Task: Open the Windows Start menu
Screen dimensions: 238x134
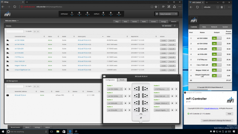Action: (x=3, y=132)
